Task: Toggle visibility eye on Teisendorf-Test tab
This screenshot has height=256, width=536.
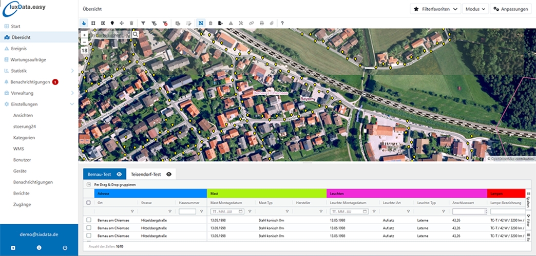Action: [x=169, y=174]
